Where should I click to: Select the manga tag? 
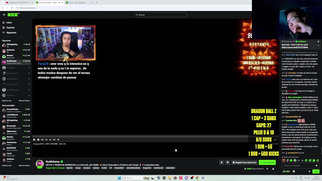[78, 168]
